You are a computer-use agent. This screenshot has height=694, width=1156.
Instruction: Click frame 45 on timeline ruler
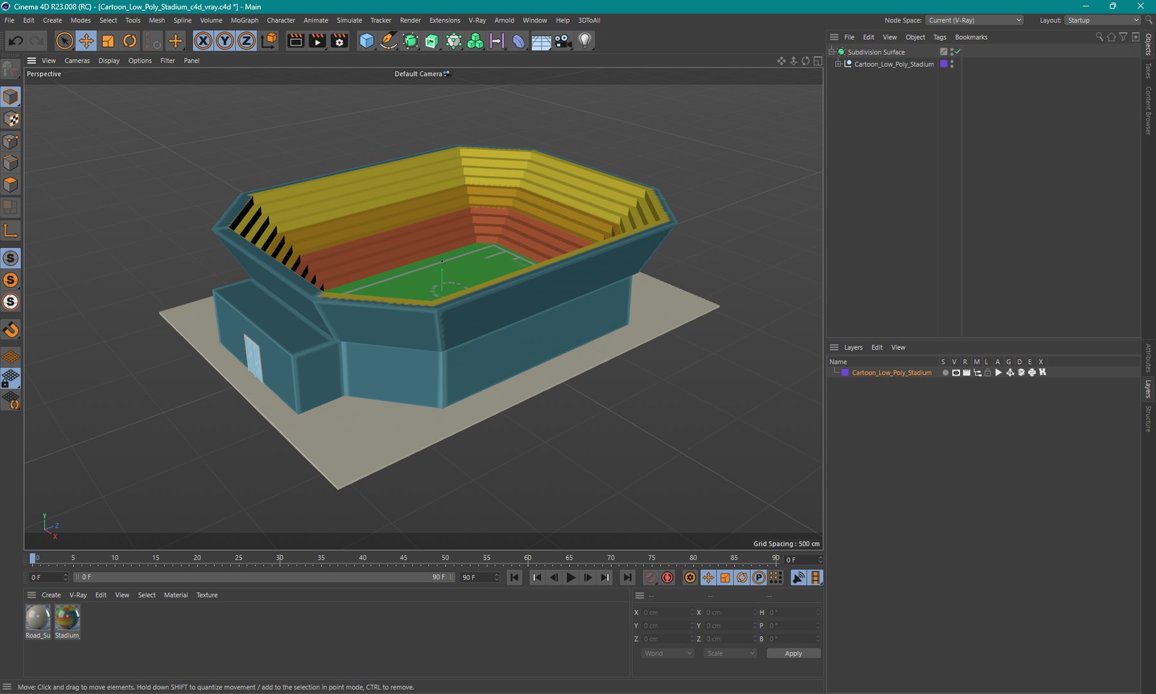(403, 558)
